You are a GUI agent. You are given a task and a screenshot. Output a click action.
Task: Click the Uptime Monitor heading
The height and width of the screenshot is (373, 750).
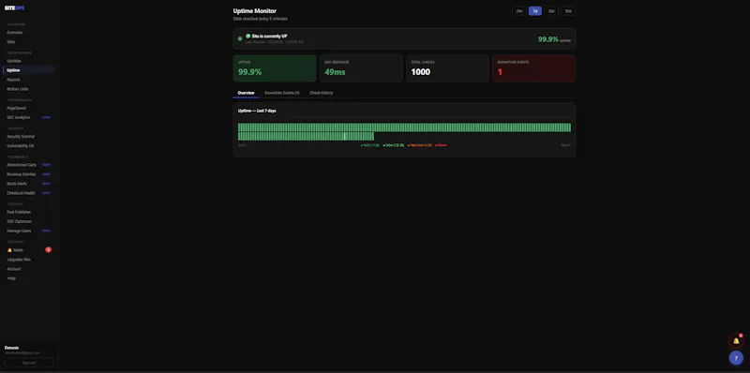[254, 11]
